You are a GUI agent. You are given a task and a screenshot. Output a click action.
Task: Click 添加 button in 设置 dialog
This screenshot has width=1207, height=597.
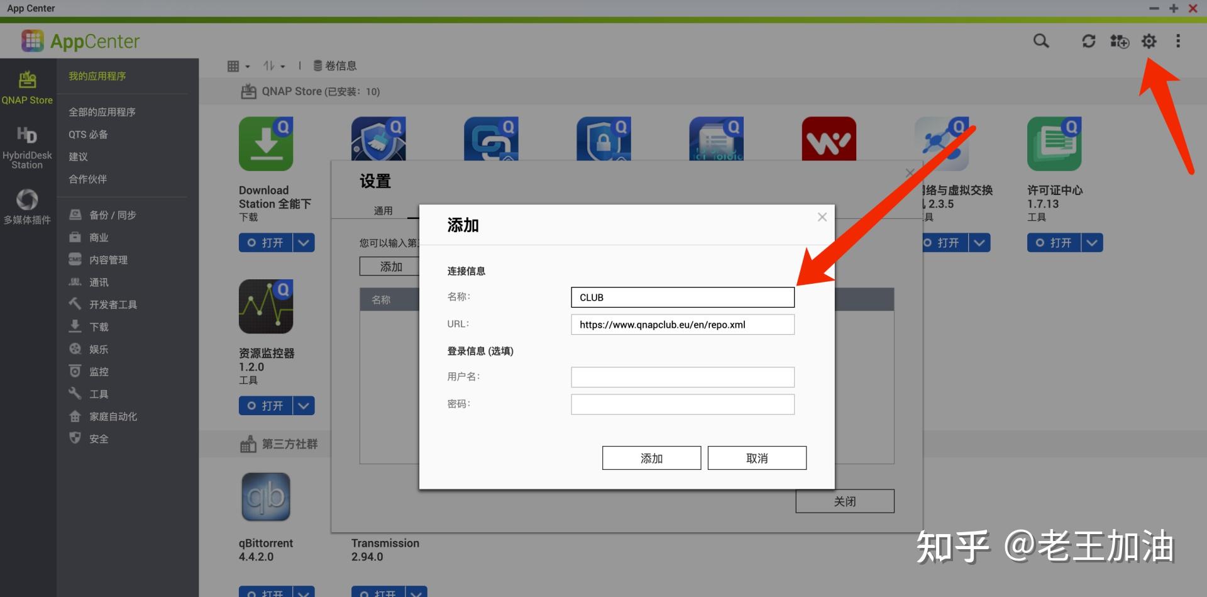click(390, 267)
